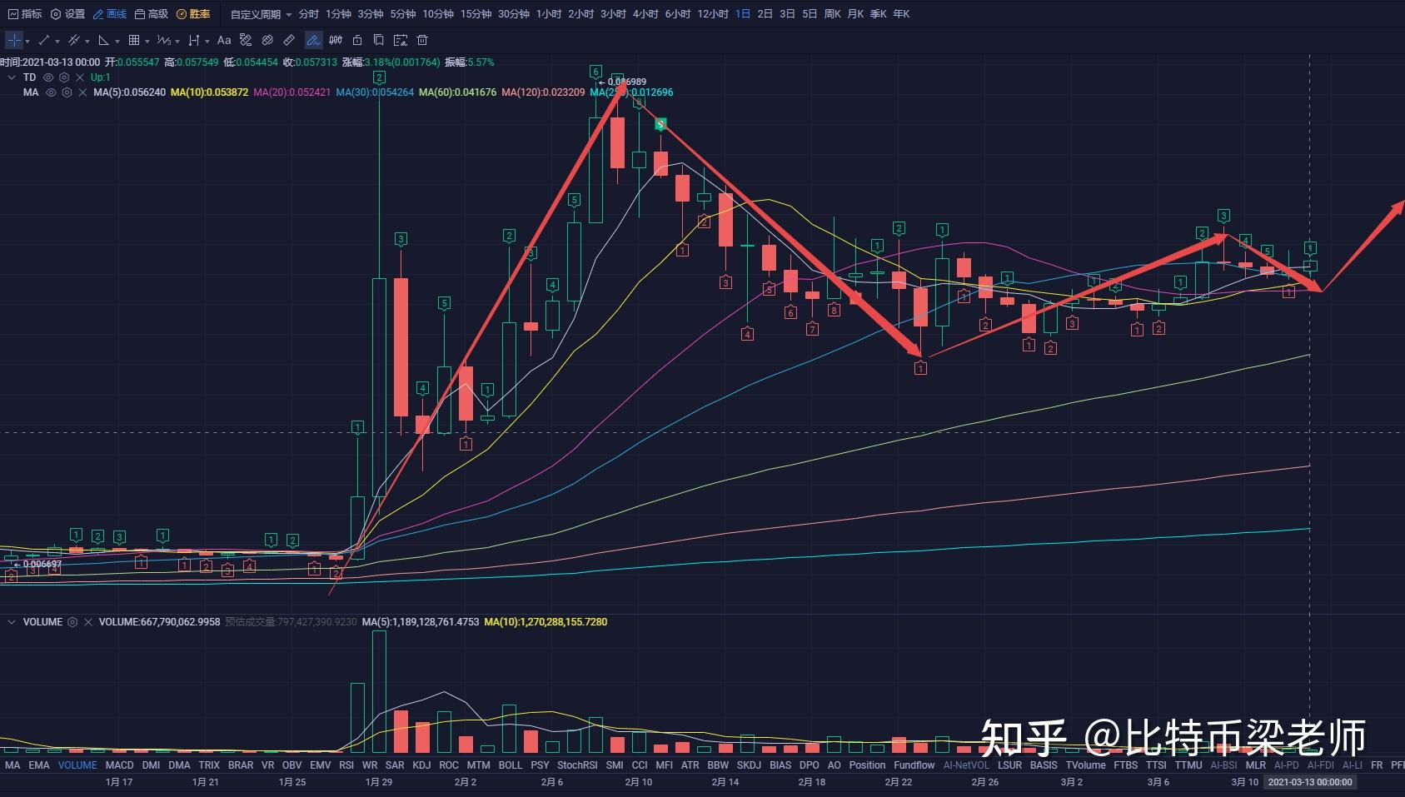The image size is (1405, 797).
Task: Open dropdown arrow beside measurement tool
Action: pyautogui.click(x=207, y=41)
